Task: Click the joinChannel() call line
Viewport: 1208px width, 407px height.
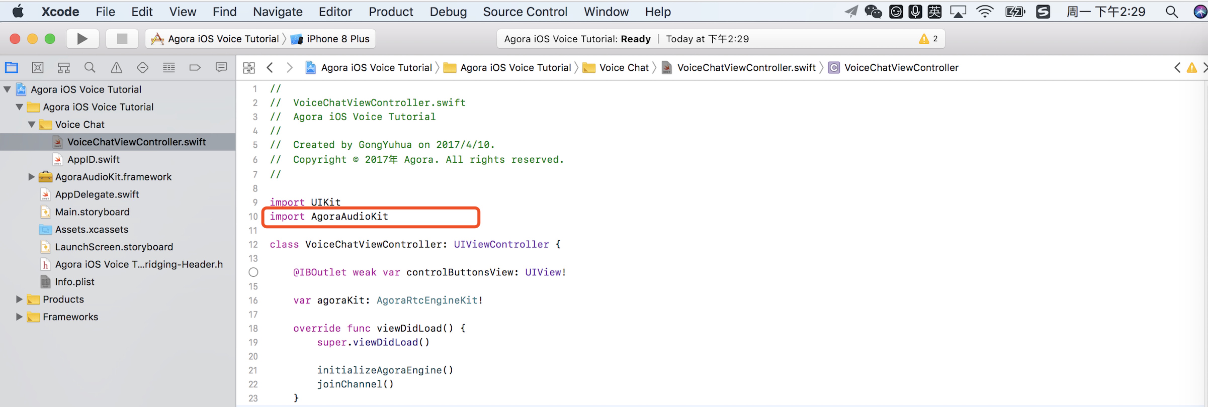Action: coord(356,384)
